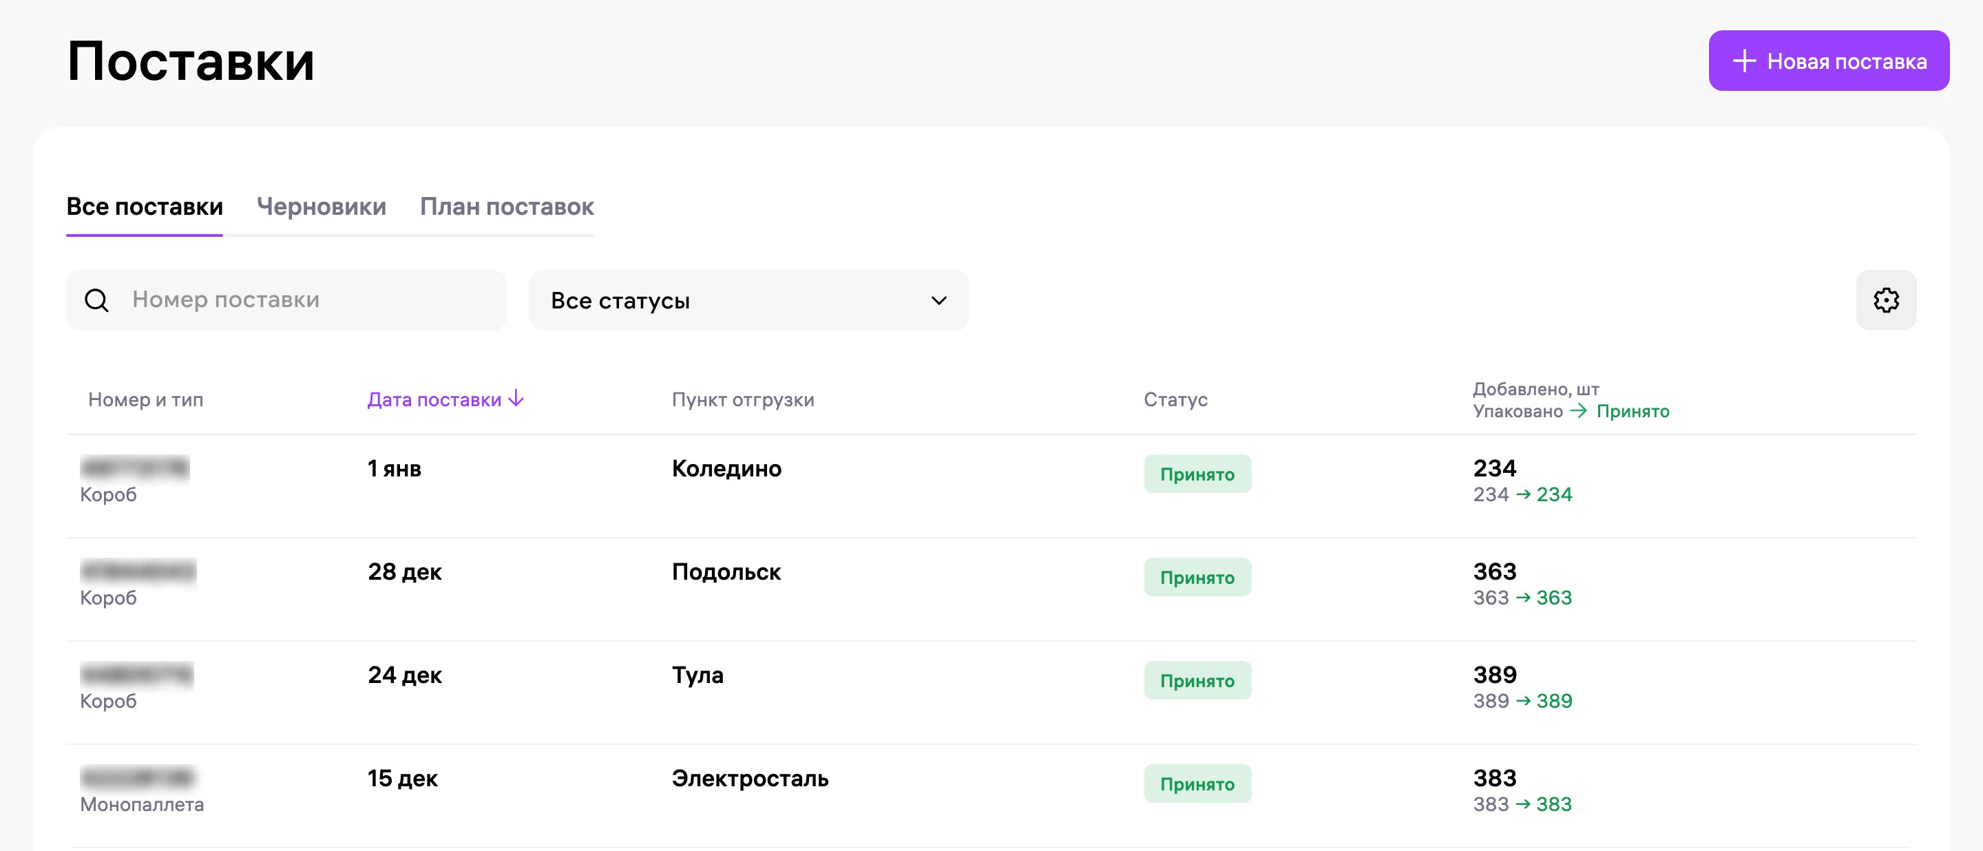Click the bold quantity 383
The width and height of the screenshot is (1983, 851).
(1494, 778)
